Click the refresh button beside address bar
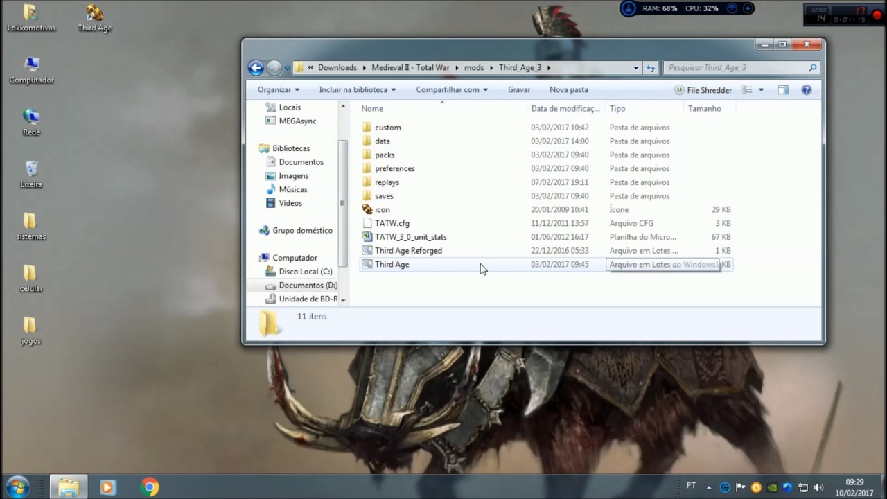Viewport: 887px width, 499px height. [651, 67]
